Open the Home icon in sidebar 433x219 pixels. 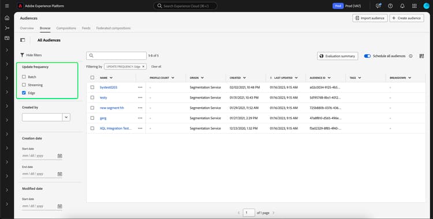click(x=7, y=18)
